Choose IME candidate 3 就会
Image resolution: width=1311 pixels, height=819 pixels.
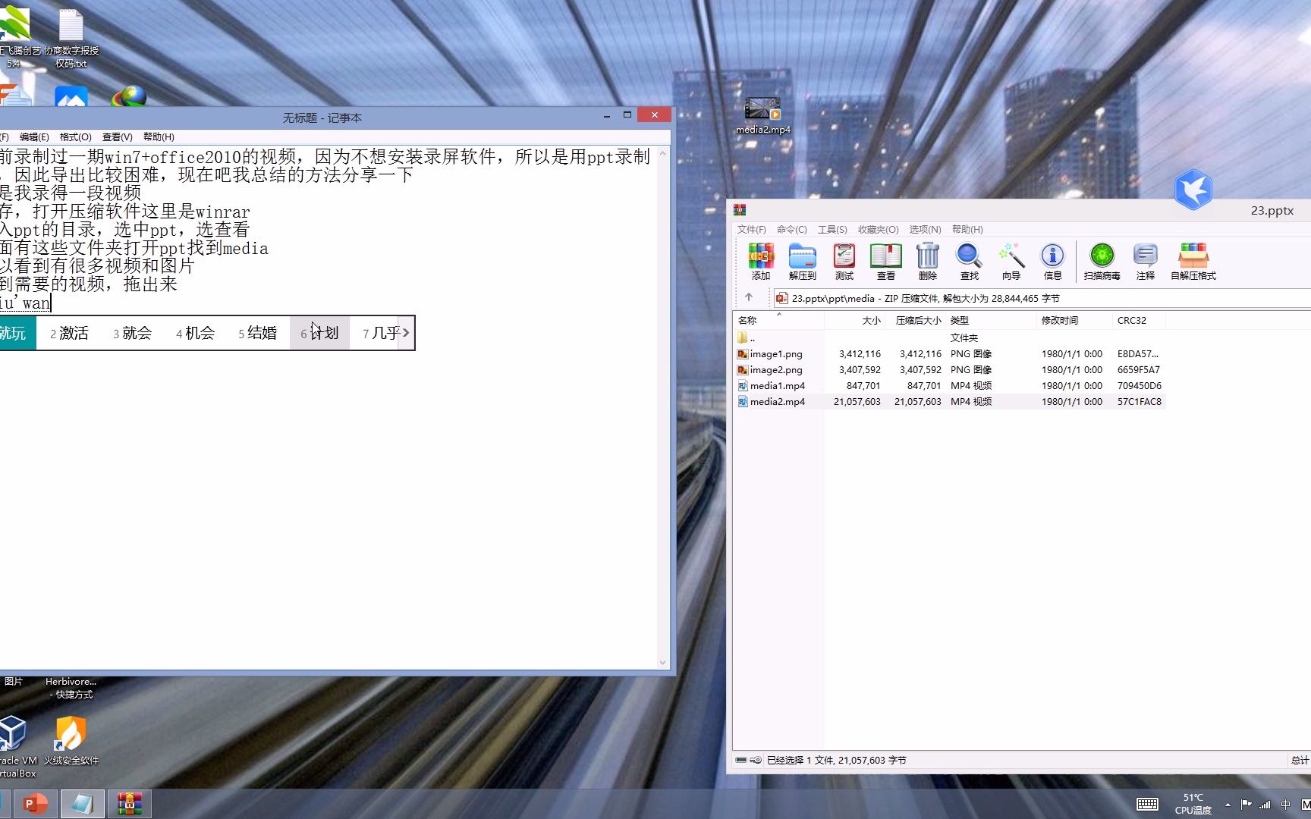(132, 333)
